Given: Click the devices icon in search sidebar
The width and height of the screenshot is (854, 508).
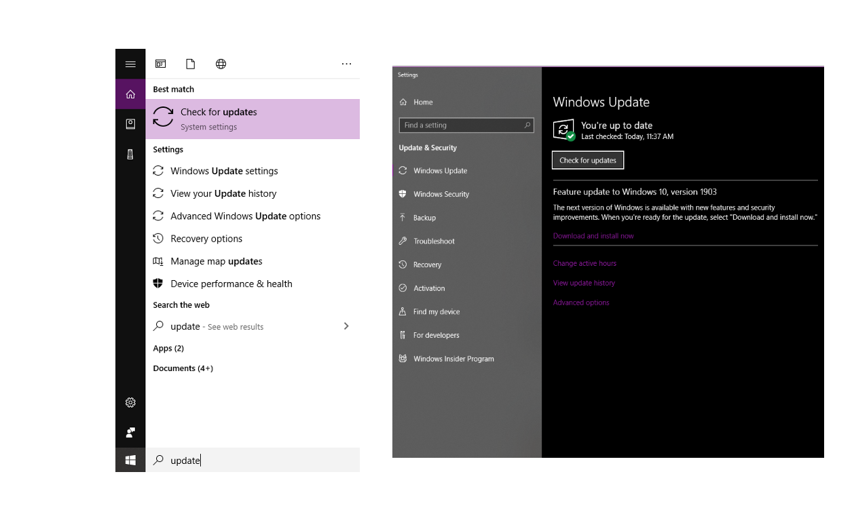Looking at the screenshot, I should point(130,154).
